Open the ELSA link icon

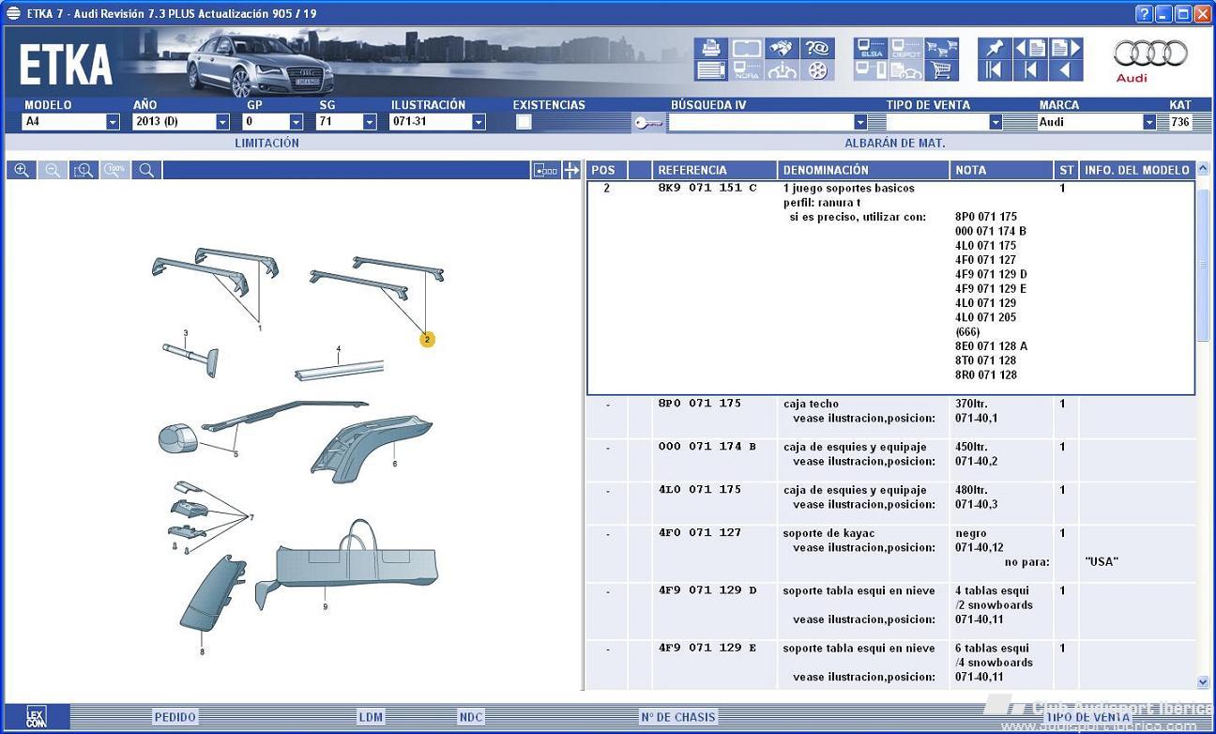point(871,48)
